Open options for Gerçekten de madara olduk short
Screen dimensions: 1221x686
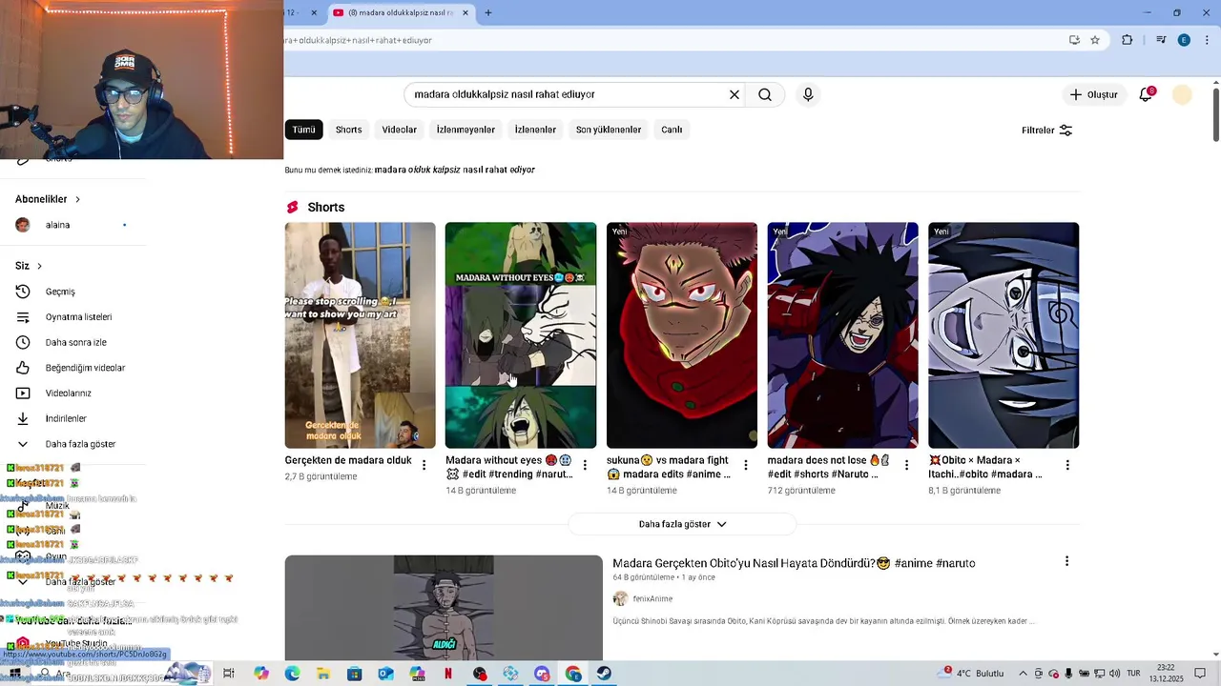coord(424,465)
